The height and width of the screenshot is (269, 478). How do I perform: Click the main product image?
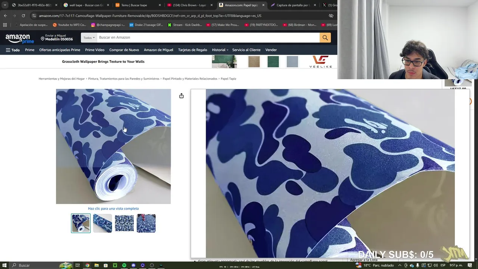click(113, 146)
